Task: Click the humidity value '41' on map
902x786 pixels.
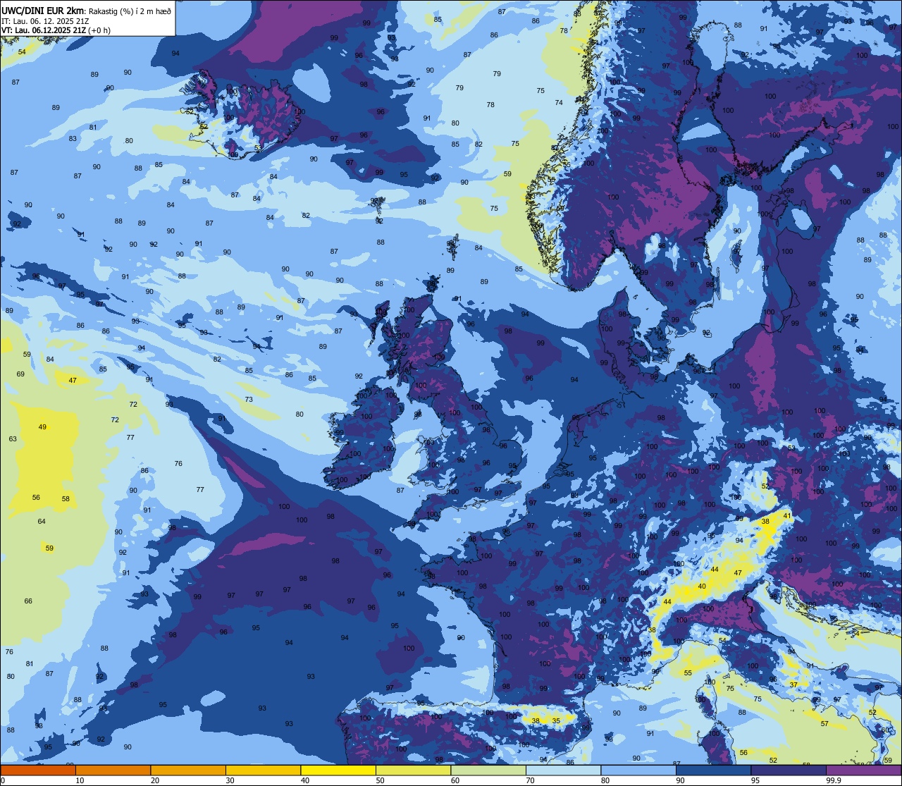Action: [x=788, y=517]
